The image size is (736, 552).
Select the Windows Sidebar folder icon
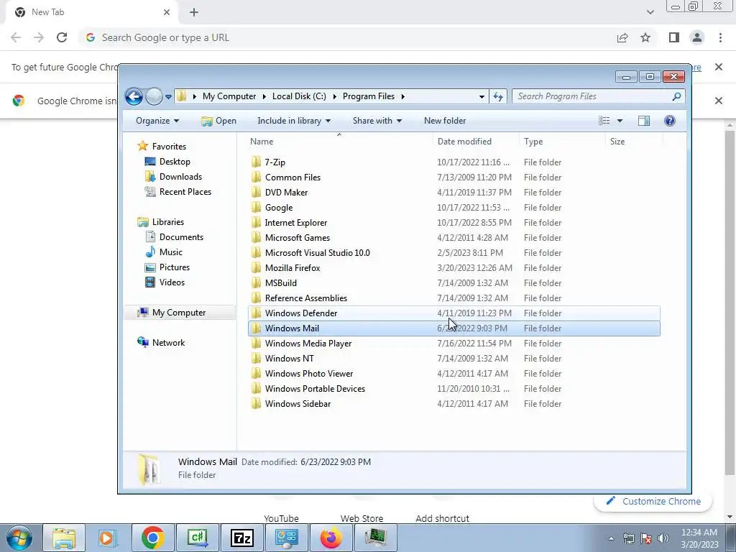tap(256, 404)
